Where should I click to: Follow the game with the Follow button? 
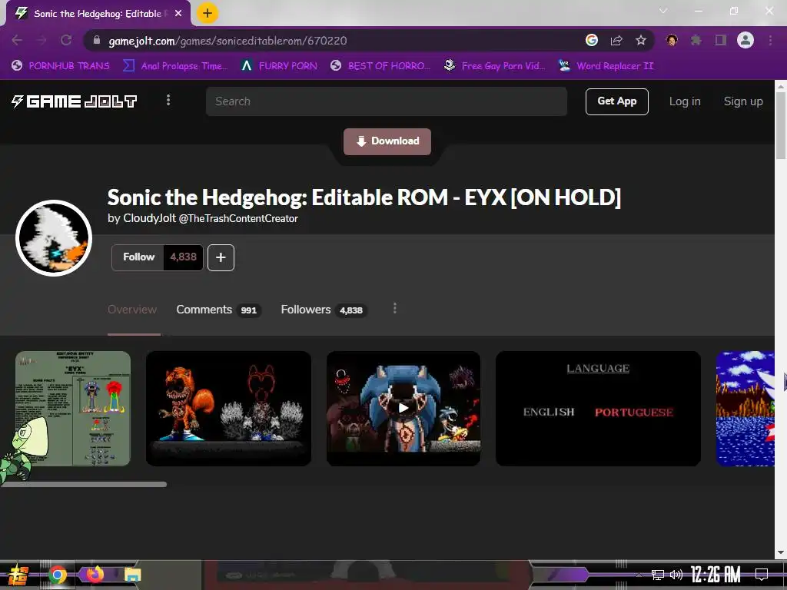click(138, 257)
